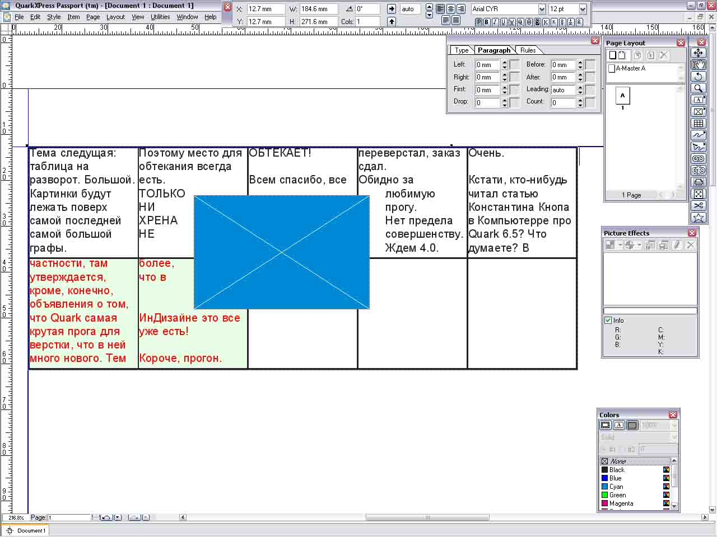Select the Item tool in tools palette
The height and width of the screenshot is (537, 717).
click(699, 53)
